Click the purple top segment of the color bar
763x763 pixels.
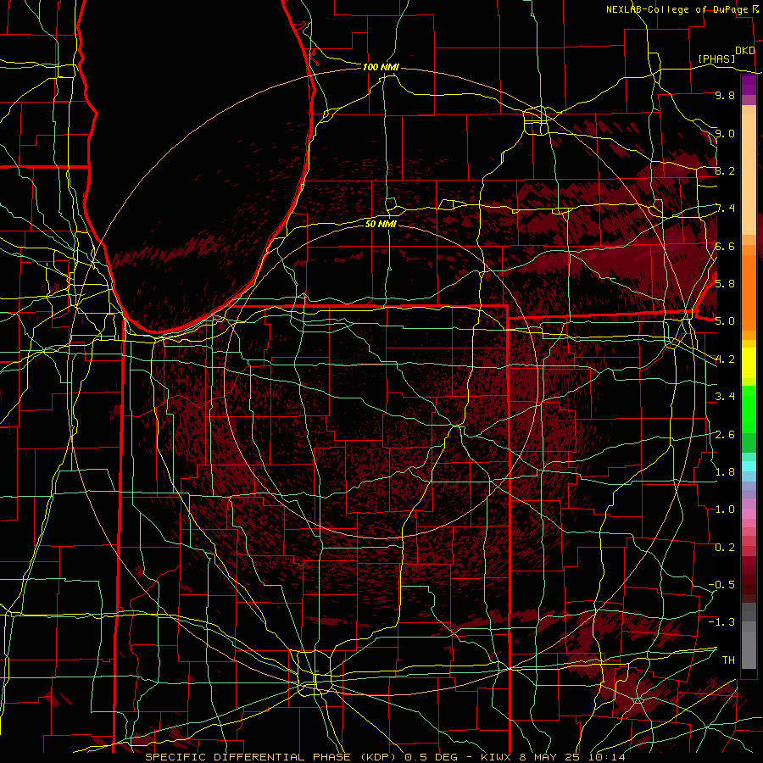(749, 85)
